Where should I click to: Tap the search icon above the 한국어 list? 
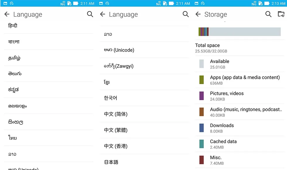(186, 14)
